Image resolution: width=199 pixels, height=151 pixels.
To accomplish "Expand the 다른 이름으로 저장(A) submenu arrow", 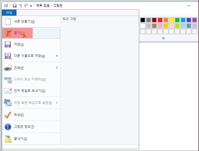I will 57,56.
